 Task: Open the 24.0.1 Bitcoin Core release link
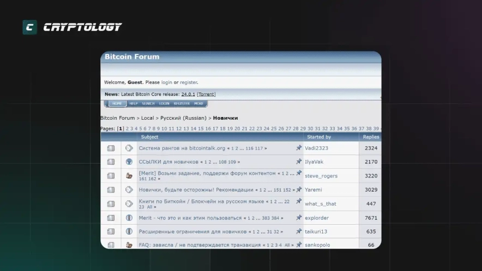[x=188, y=94]
